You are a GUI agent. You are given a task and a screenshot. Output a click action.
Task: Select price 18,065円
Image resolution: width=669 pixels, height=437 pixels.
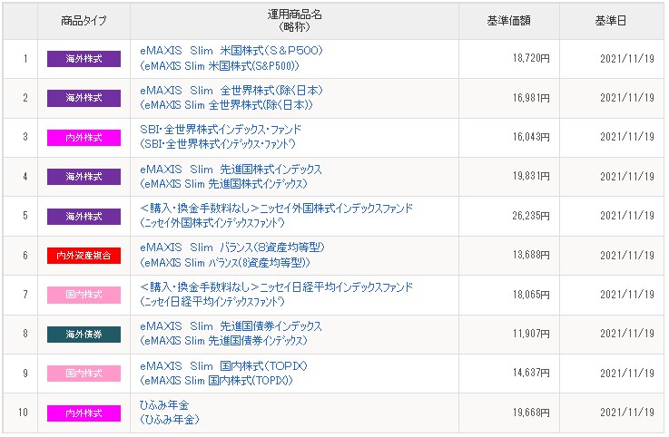(531, 295)
